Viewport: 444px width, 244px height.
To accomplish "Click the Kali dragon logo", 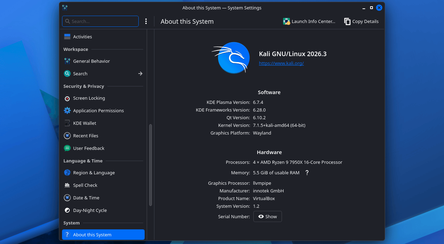I will coord(231,58).
